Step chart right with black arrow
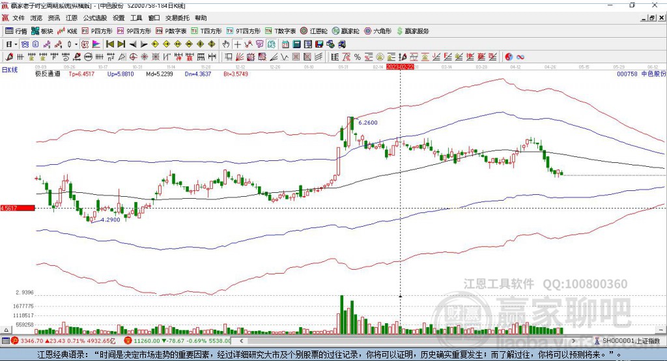667x361 pixels. pyautogui.click(x=144, y=44)
